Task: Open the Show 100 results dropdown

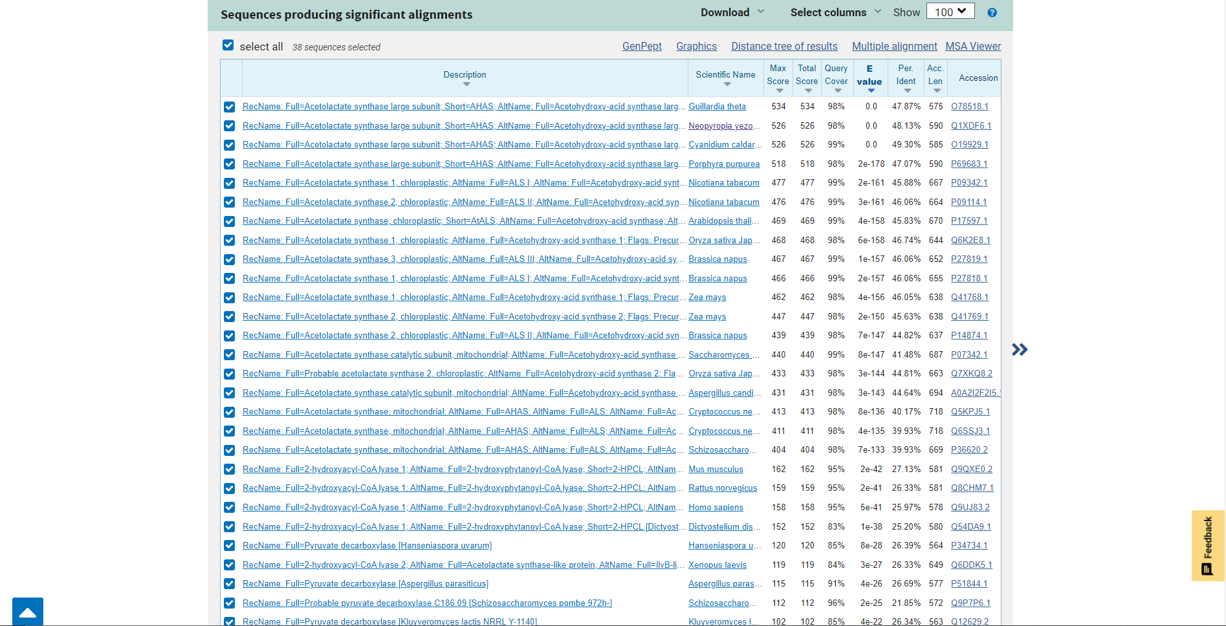Action: (950, 12)
